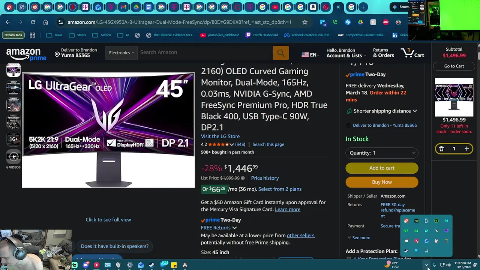Open yellow Sticky Notes taskbar icon
Viewport: 480px width, 270px height.
point(174,265)
